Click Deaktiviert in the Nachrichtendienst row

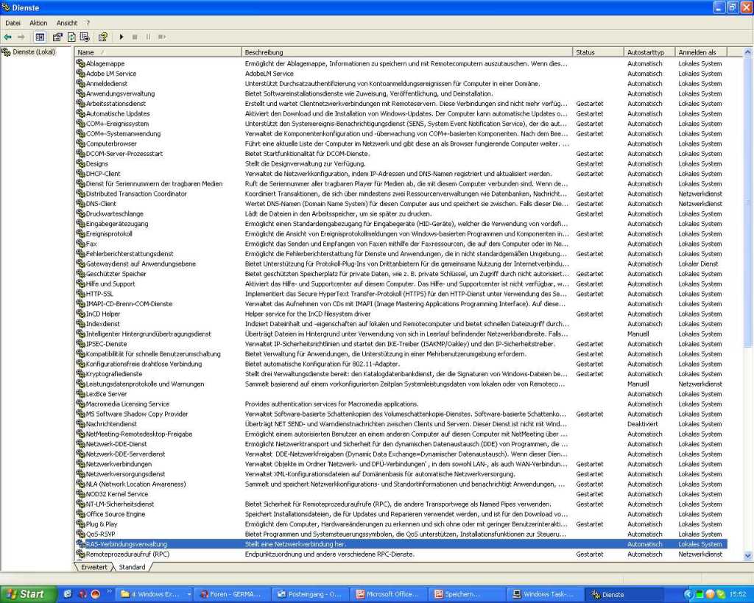coord(642,423)
